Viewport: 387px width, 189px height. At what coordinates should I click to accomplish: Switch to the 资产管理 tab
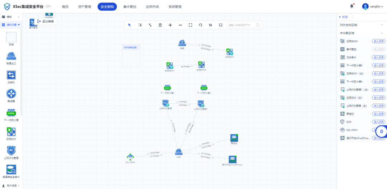point(85,7)
